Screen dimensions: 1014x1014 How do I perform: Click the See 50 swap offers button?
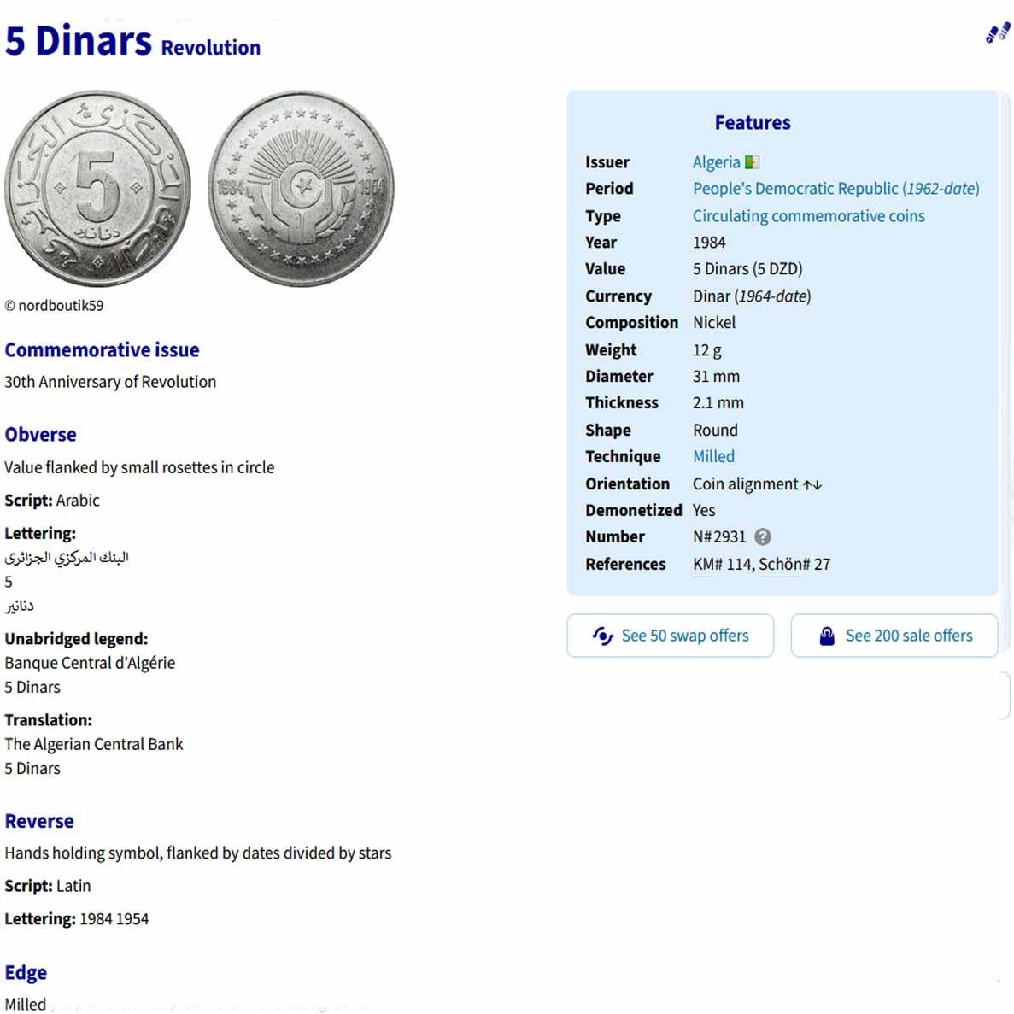tap(671, 636)
